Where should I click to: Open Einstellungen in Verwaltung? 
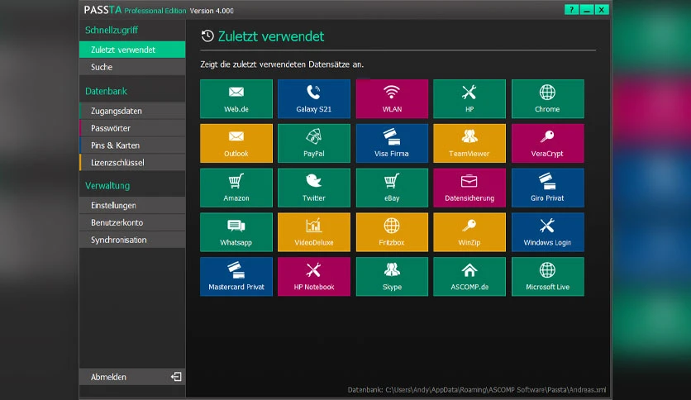coord(132,205)
